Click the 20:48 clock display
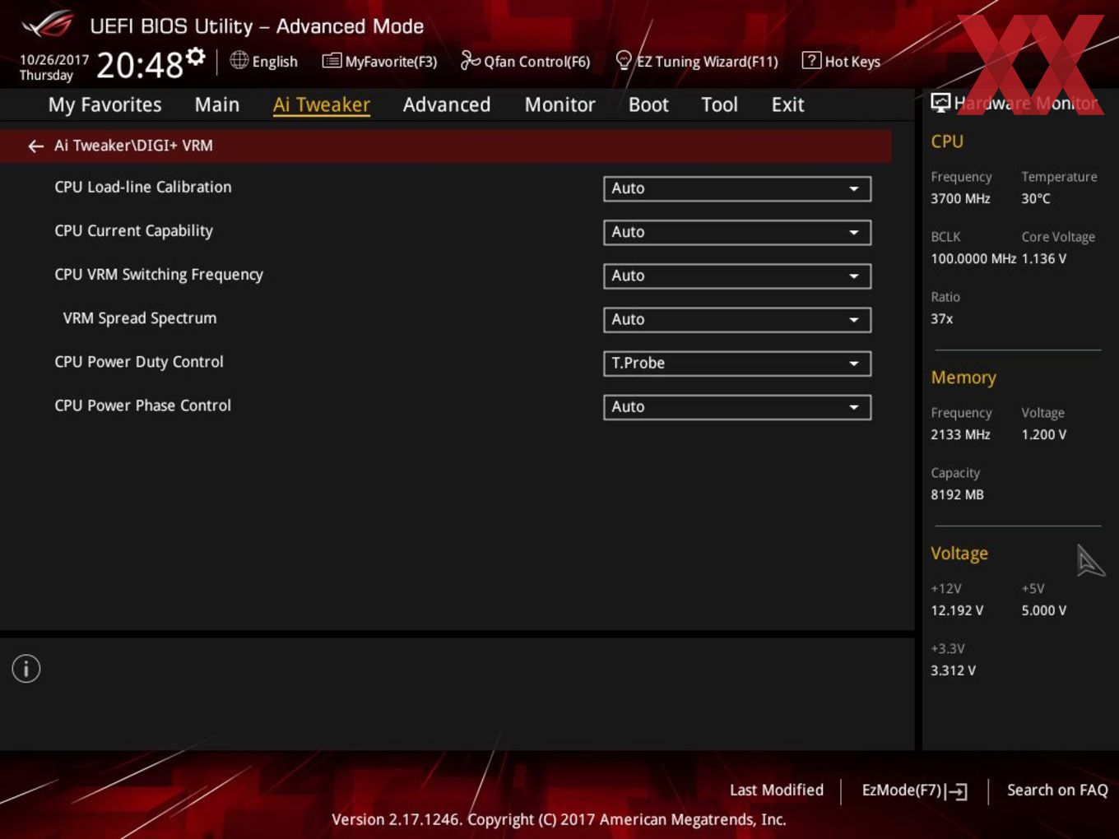1119x839 pixels. point(140,65)
